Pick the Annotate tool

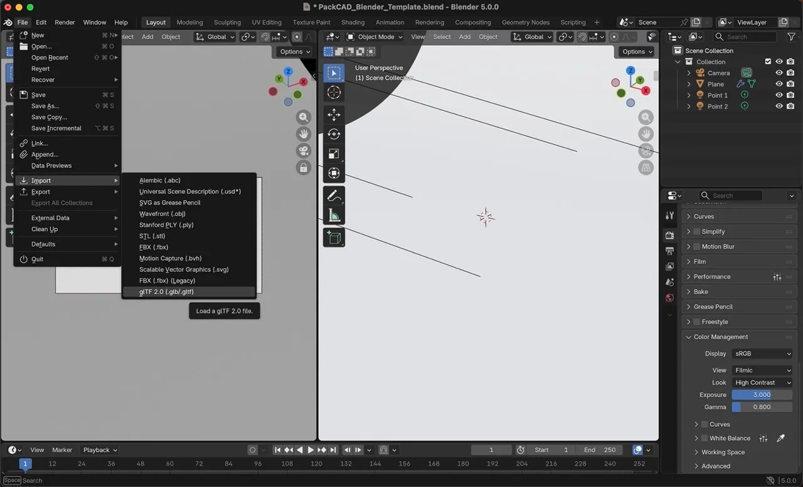[334, 196]
